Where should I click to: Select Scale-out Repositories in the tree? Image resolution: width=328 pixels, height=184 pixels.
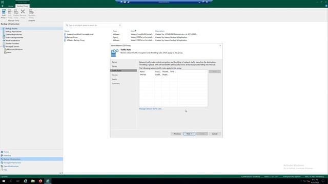[x=14, y=37]
